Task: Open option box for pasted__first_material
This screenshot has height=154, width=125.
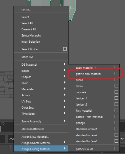Action: 116,116
